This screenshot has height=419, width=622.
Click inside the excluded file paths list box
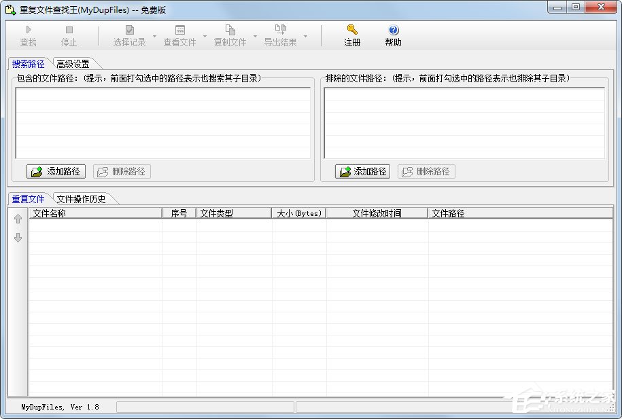(x=464, y=124)
